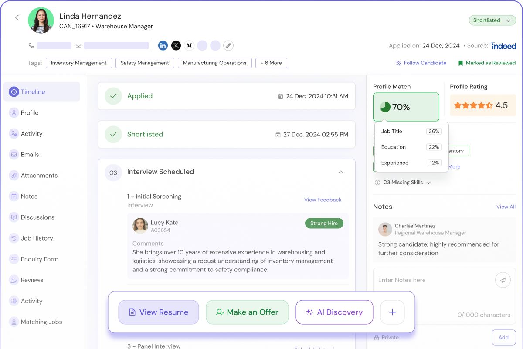Toggle Follow Candidate

[421, 63]
